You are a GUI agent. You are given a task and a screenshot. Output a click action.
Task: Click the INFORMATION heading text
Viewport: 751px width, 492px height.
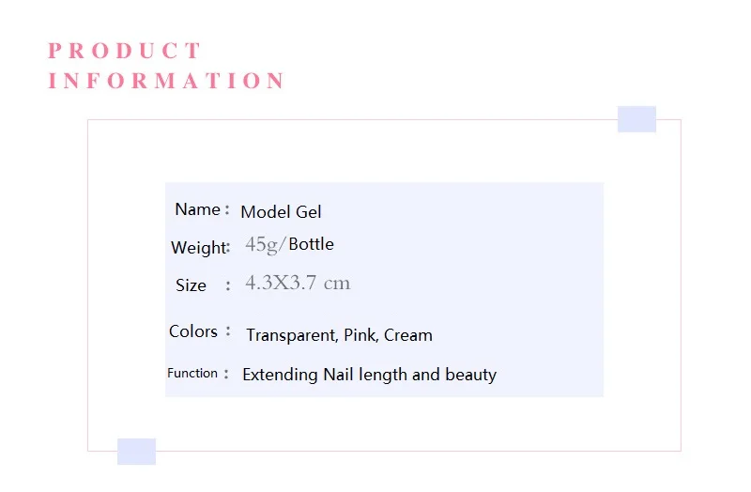coord(167,81)
